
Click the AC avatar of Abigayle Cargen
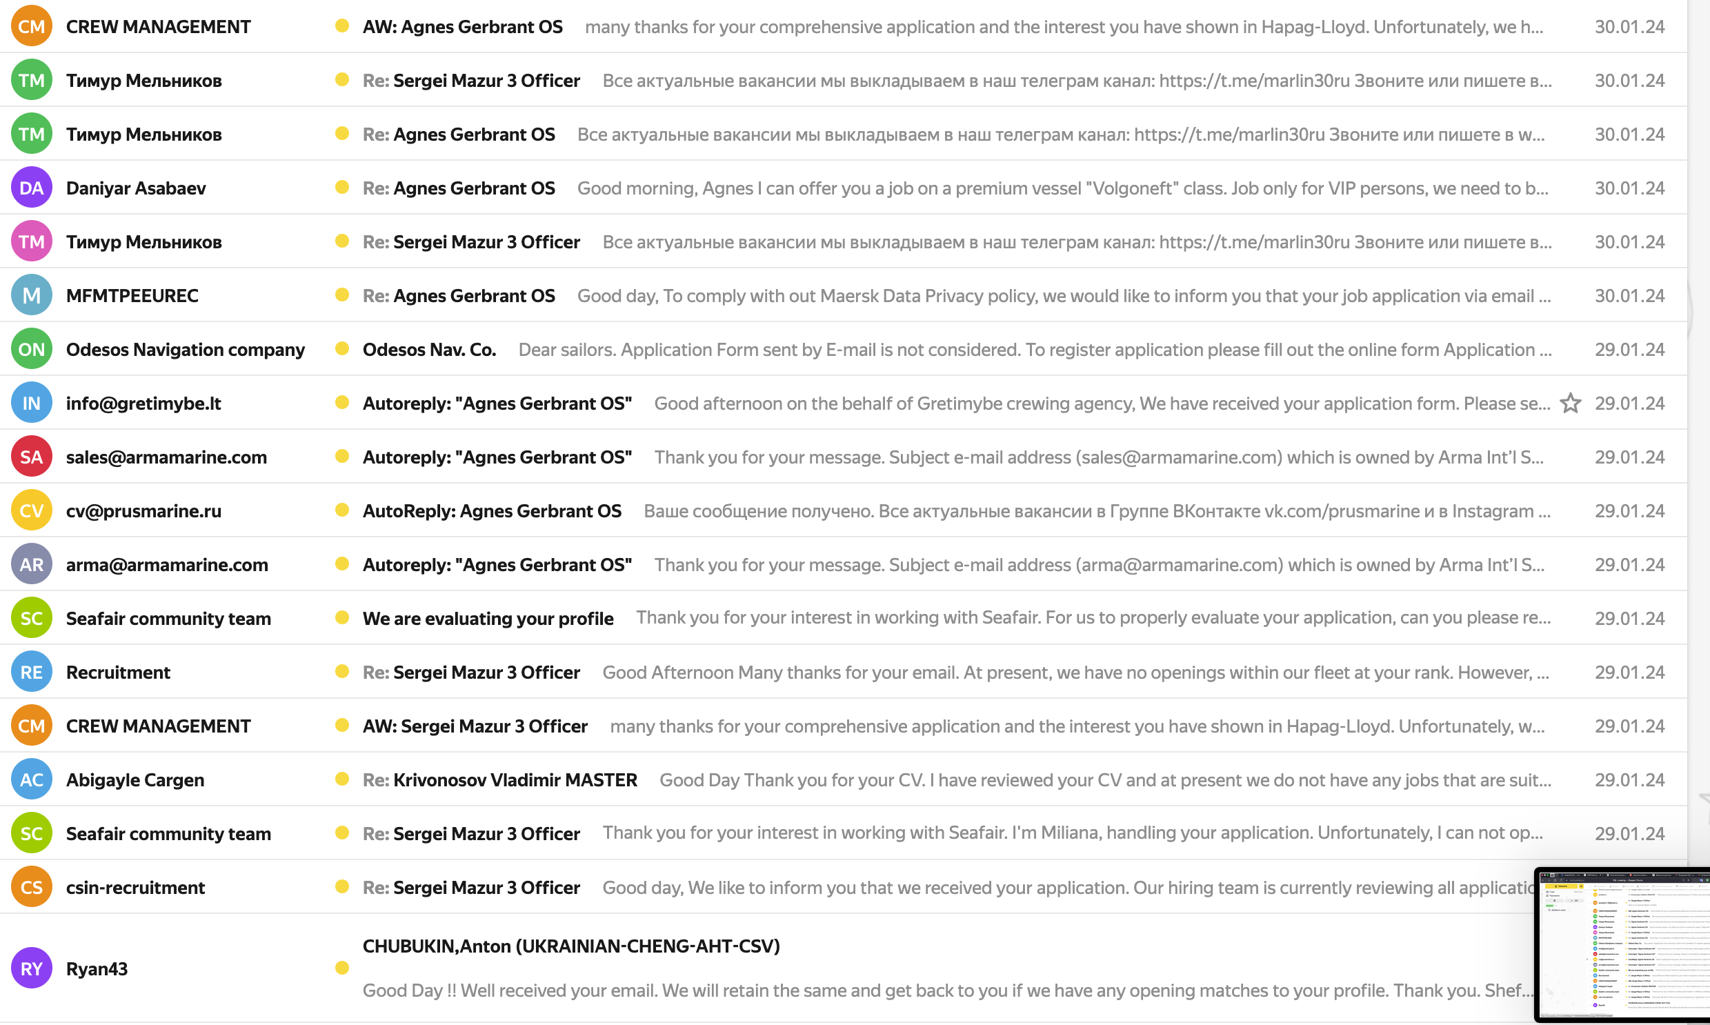click(x=32, y=780)
